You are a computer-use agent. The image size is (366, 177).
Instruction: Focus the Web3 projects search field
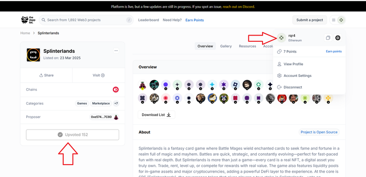tap(86, 20)
